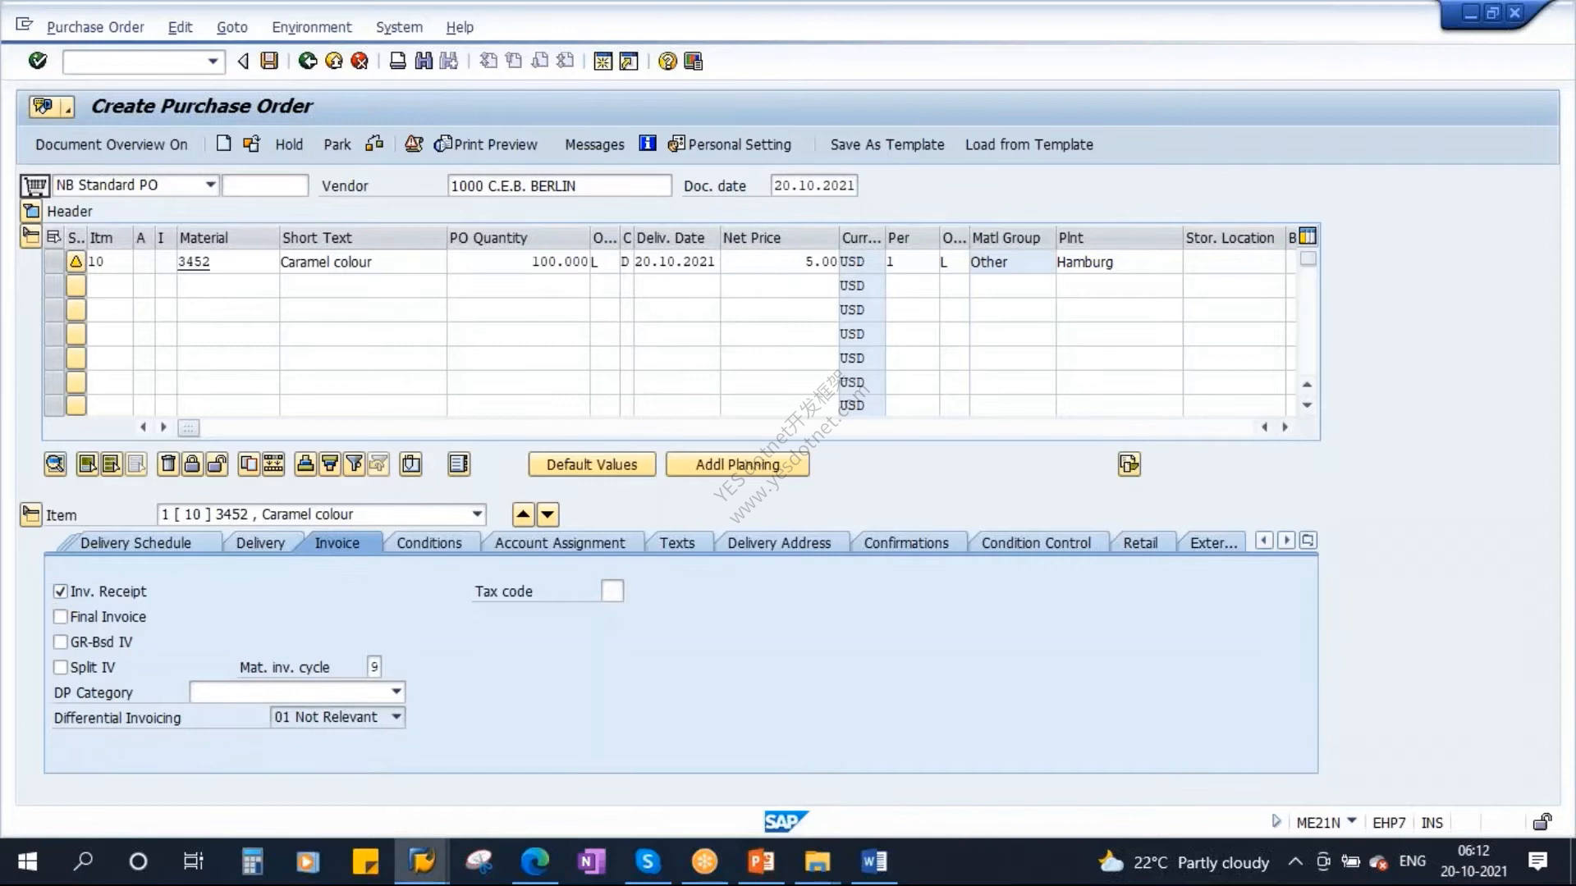Open the command field dropdown arrow
Image resolution: width=1576 pixels, height=886 pixels.
(x=213, y=62)
